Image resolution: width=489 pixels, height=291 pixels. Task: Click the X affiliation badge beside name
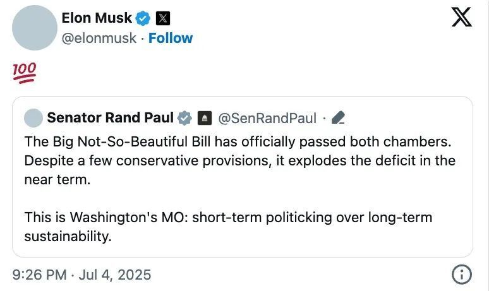point(162,18)
